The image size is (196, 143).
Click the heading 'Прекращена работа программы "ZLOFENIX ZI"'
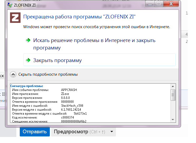(79, 17)
